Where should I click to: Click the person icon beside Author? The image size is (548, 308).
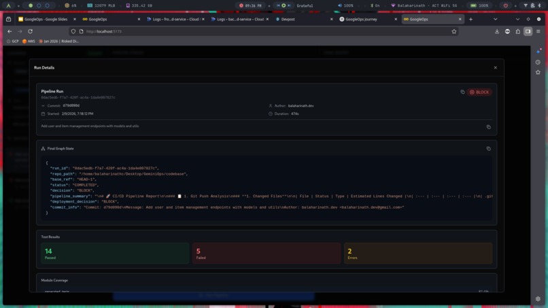pyautogui.click(x=270, y=105)
